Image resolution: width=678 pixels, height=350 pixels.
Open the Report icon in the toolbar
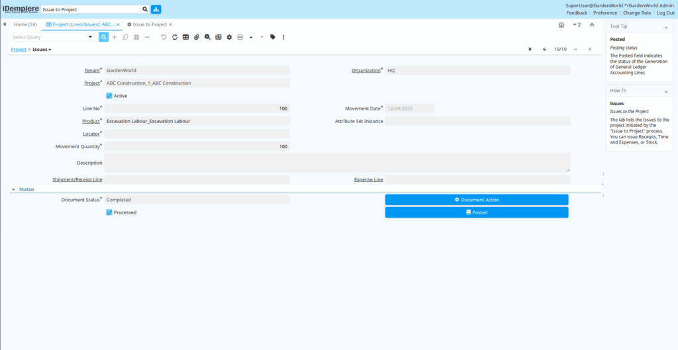218,37
